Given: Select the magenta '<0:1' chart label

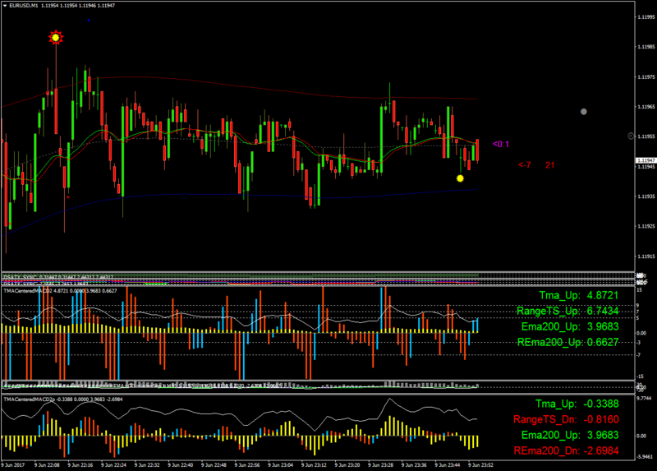Looking at the screenshot, I should coord(501,145).
